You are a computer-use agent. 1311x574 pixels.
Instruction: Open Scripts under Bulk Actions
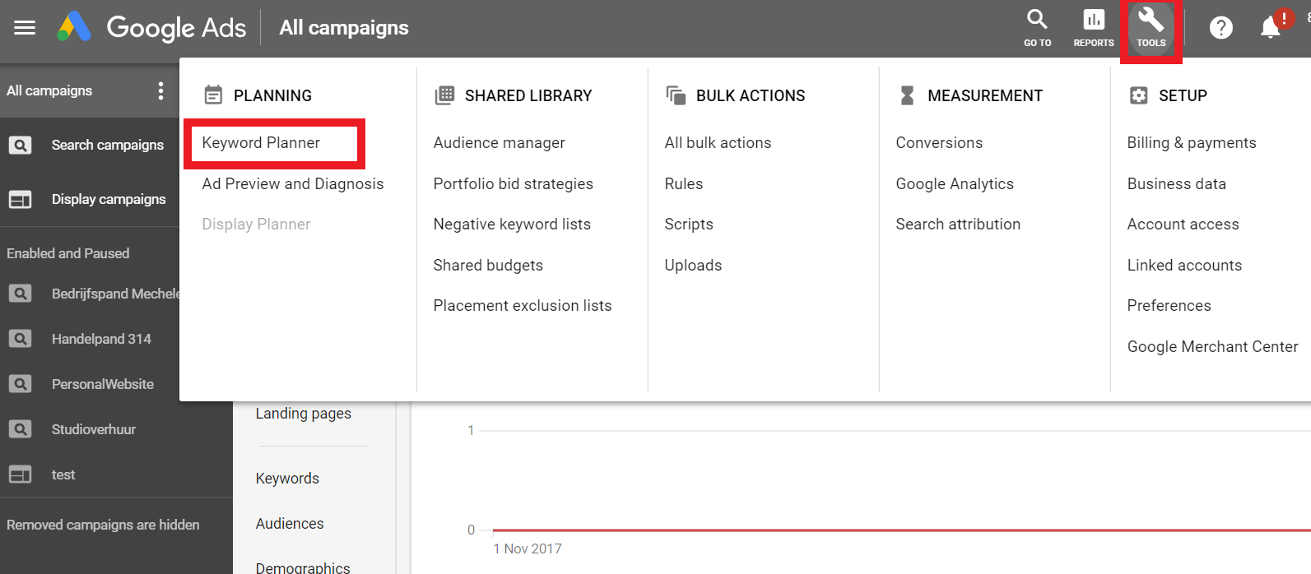coord(689,225)
